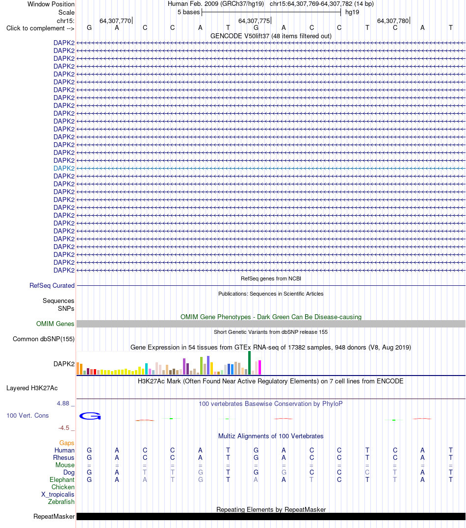Click the large blue G conservation logo
The height and width of the screenshot is (528, 466).
pos(90,416)
